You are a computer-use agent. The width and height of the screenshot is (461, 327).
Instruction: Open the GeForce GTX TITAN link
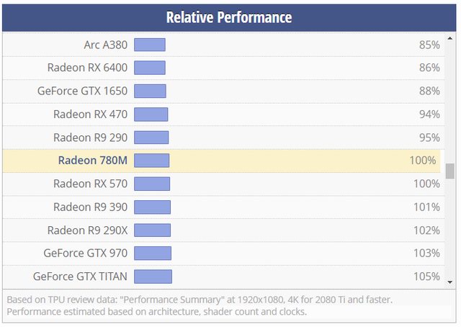point(80,276)
